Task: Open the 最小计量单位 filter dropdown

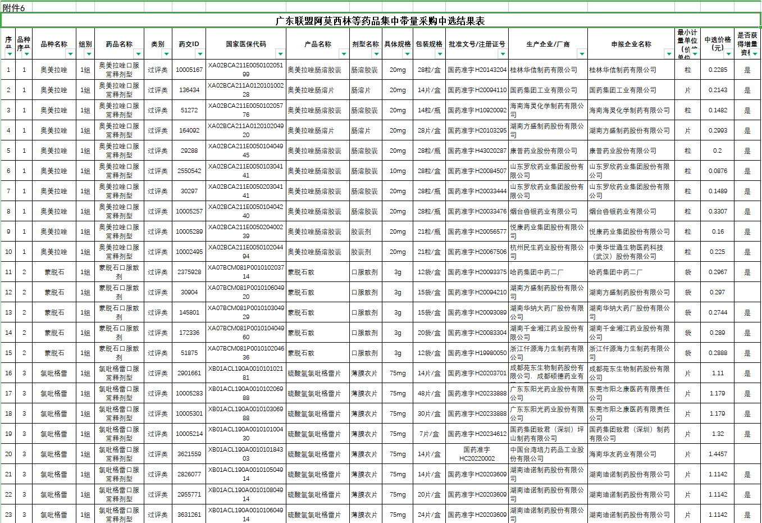Action: (x=695, y=54)
